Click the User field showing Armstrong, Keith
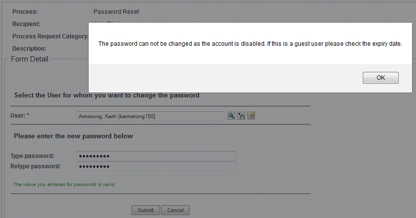 tap(150, 116)
